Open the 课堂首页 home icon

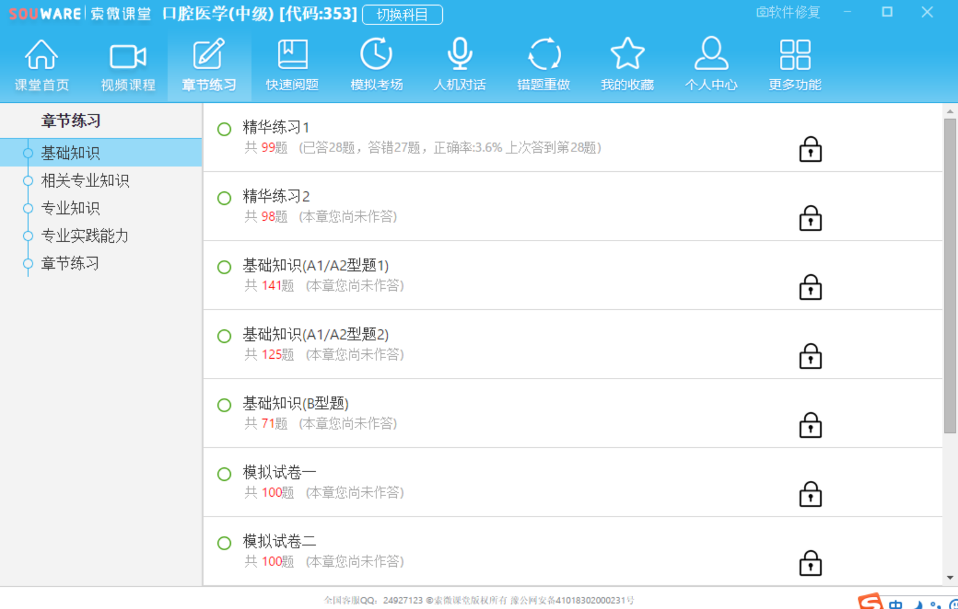(41, 55)
